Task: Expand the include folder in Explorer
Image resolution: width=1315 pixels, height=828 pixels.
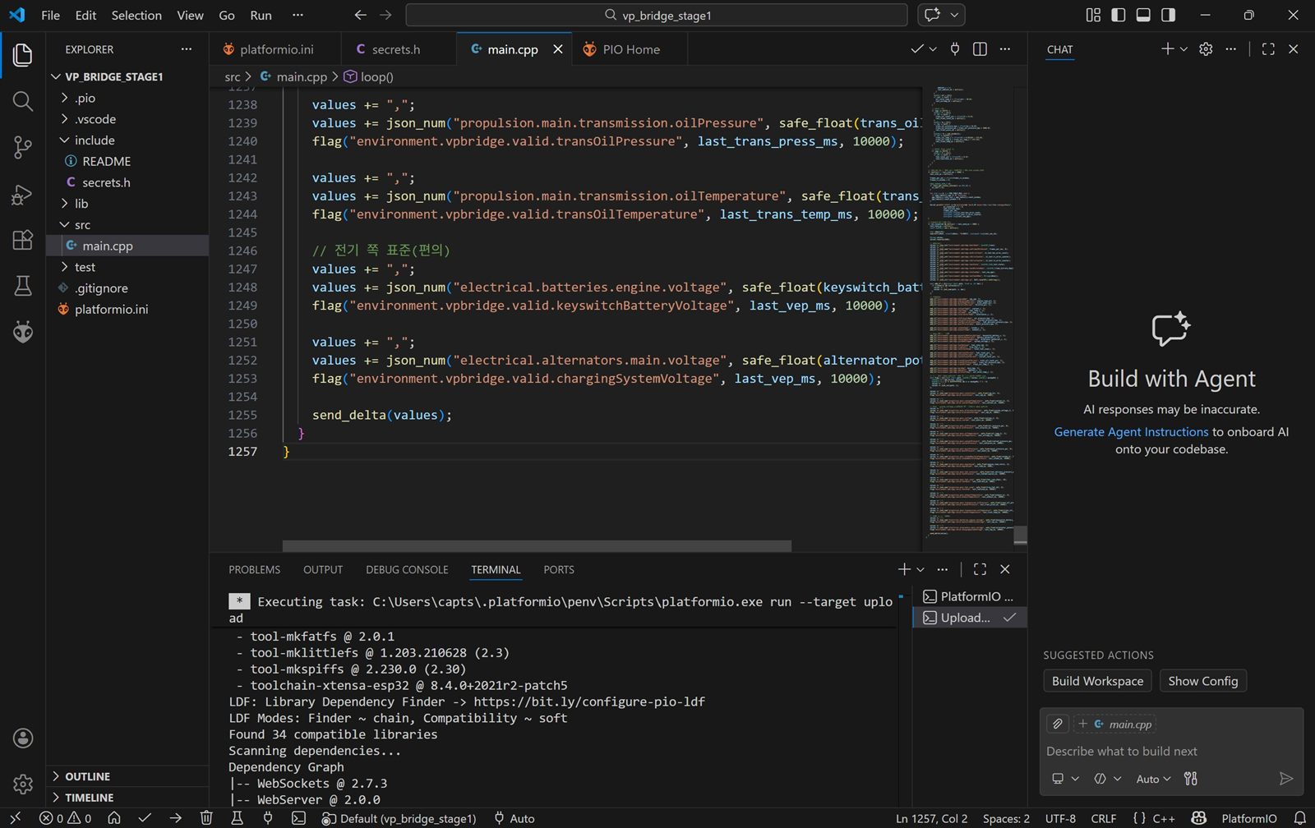Action: [94, 140]
